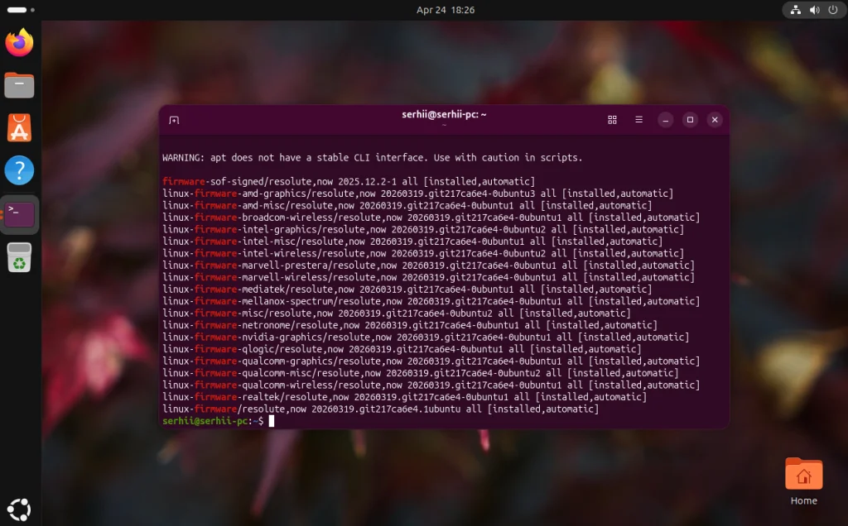Click the linux-firmware-mellanox-spectrum line

tap(431, 301)
